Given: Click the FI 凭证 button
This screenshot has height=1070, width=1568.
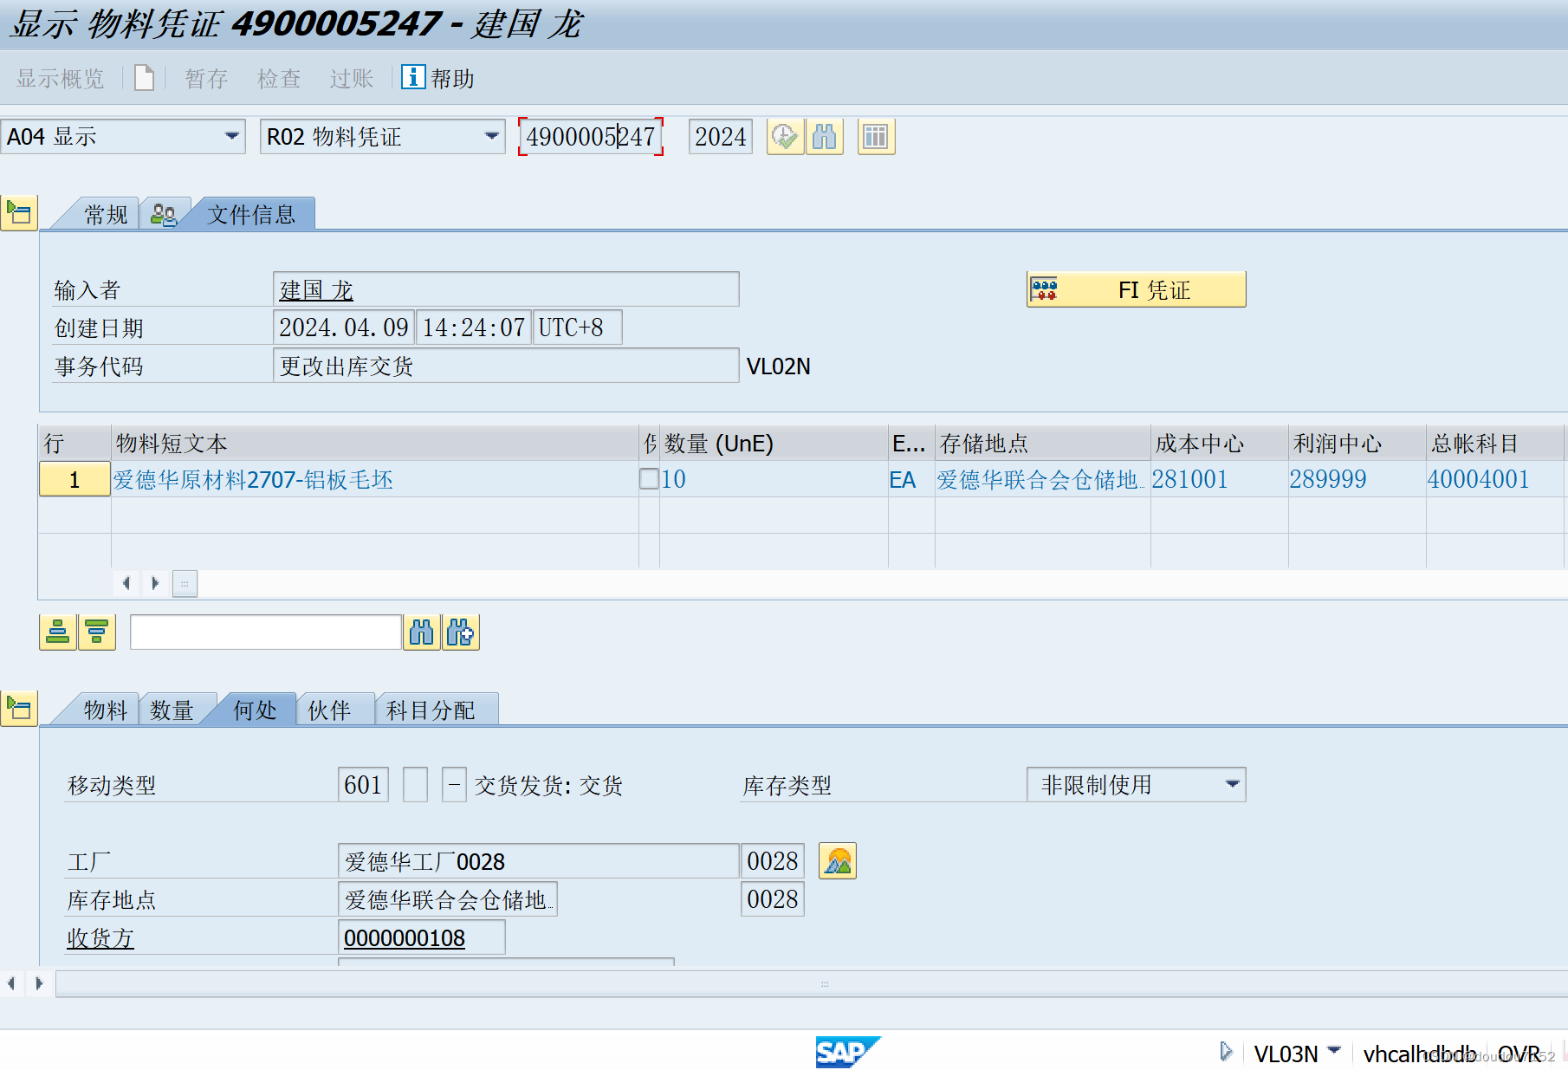Looking at the screenshot, I should (1135, 289).
